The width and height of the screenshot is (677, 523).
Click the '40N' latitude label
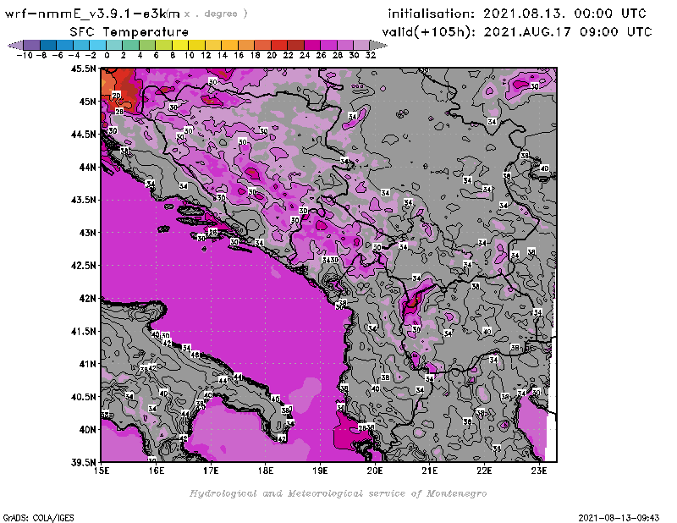coord(87,430)
